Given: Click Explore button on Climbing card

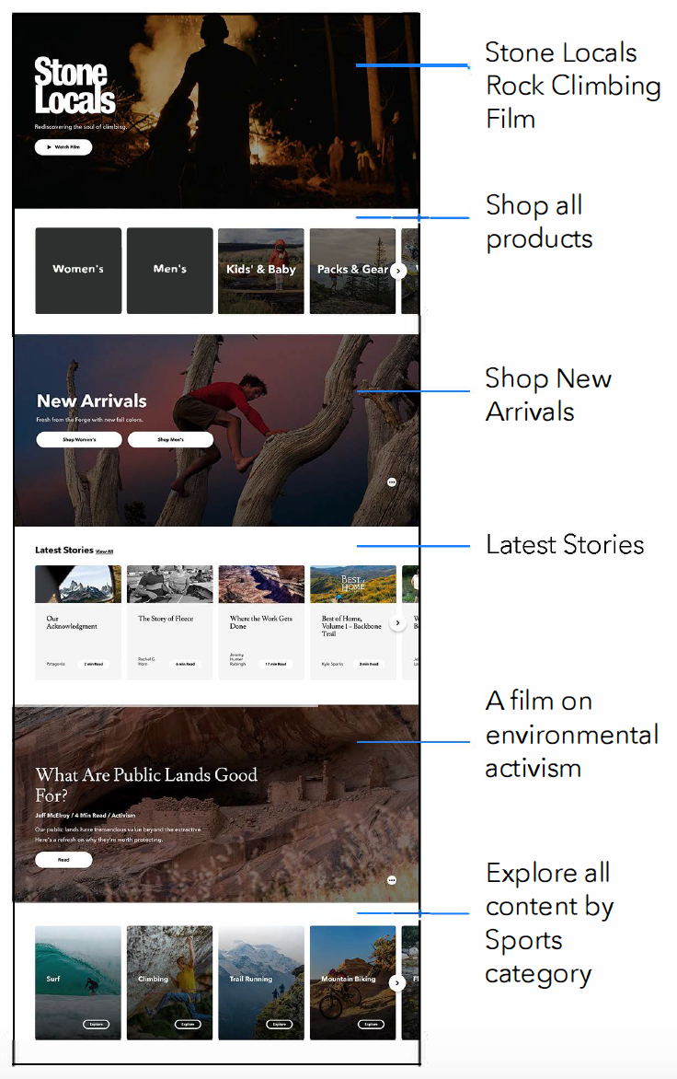Looking at the screenshot, I should click(x=188, y=1024).
